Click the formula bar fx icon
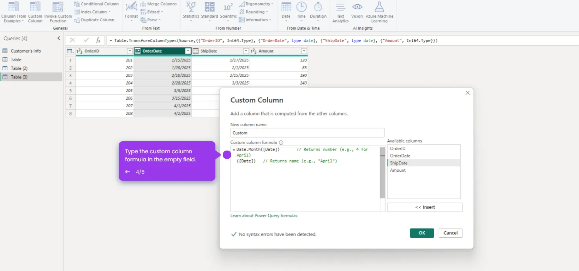Screen dimensions: 579x271 click(x=98, y=41)
